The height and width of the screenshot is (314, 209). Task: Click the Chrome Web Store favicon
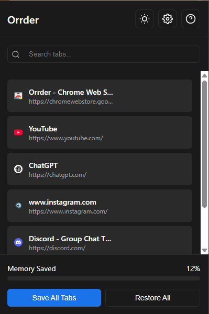pos(18,96)
